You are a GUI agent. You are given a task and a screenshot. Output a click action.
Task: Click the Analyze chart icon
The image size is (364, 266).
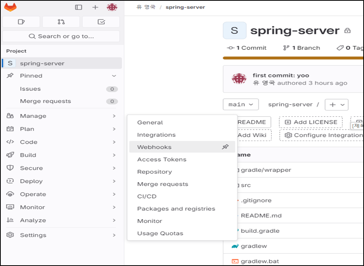coord(10,220)
